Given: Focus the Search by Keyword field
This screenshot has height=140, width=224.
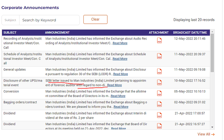Looking at the screenshot, I should coord(49,20).
